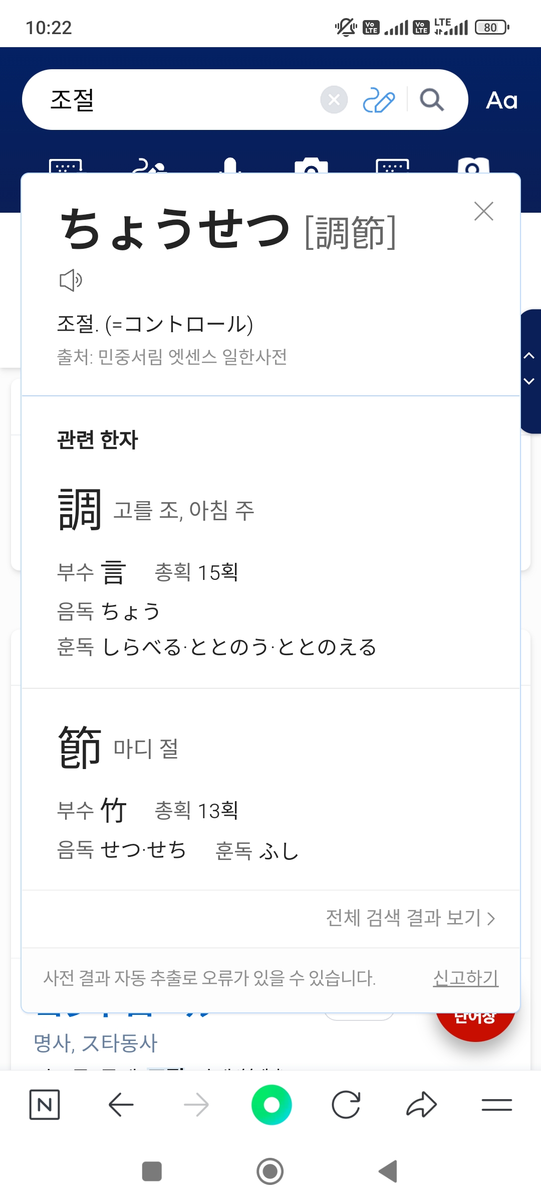
Task: Clear the search text field
Action: (334, 100)
